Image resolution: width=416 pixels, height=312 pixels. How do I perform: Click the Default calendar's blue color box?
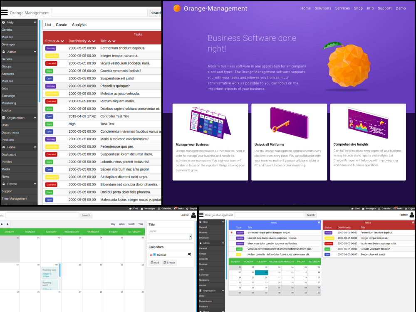155,255
